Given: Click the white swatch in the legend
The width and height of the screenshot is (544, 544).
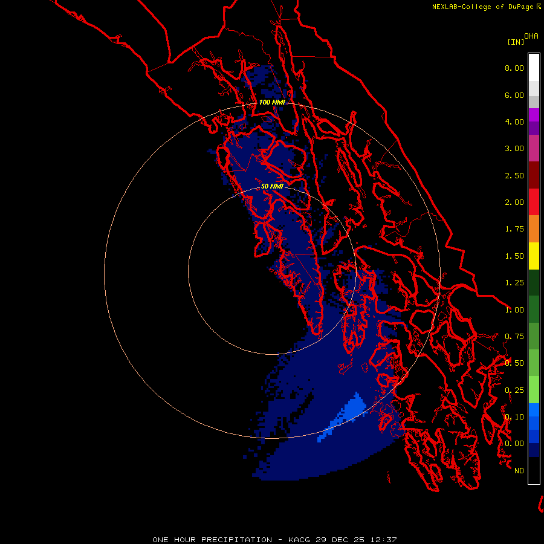Looking at the screenshot, I should pos(534,67).
